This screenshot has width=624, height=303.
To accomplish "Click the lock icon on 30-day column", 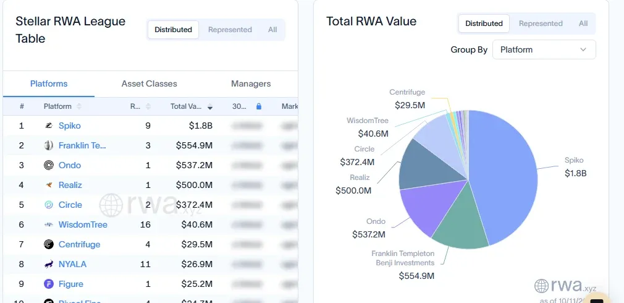I will [259, 106].
